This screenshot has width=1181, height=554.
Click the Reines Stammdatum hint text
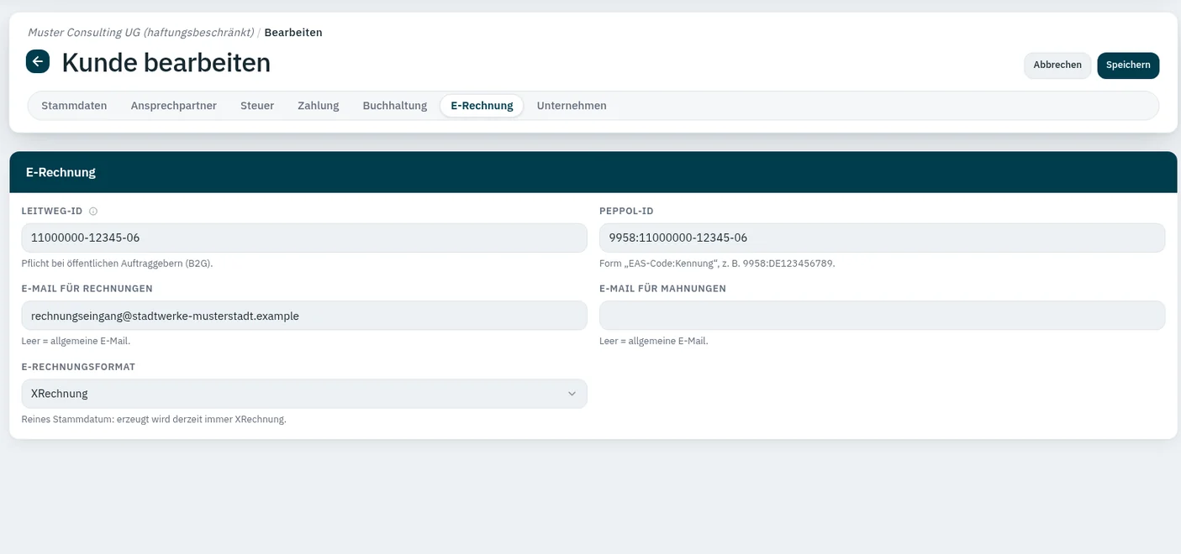[x=154, y=420]
